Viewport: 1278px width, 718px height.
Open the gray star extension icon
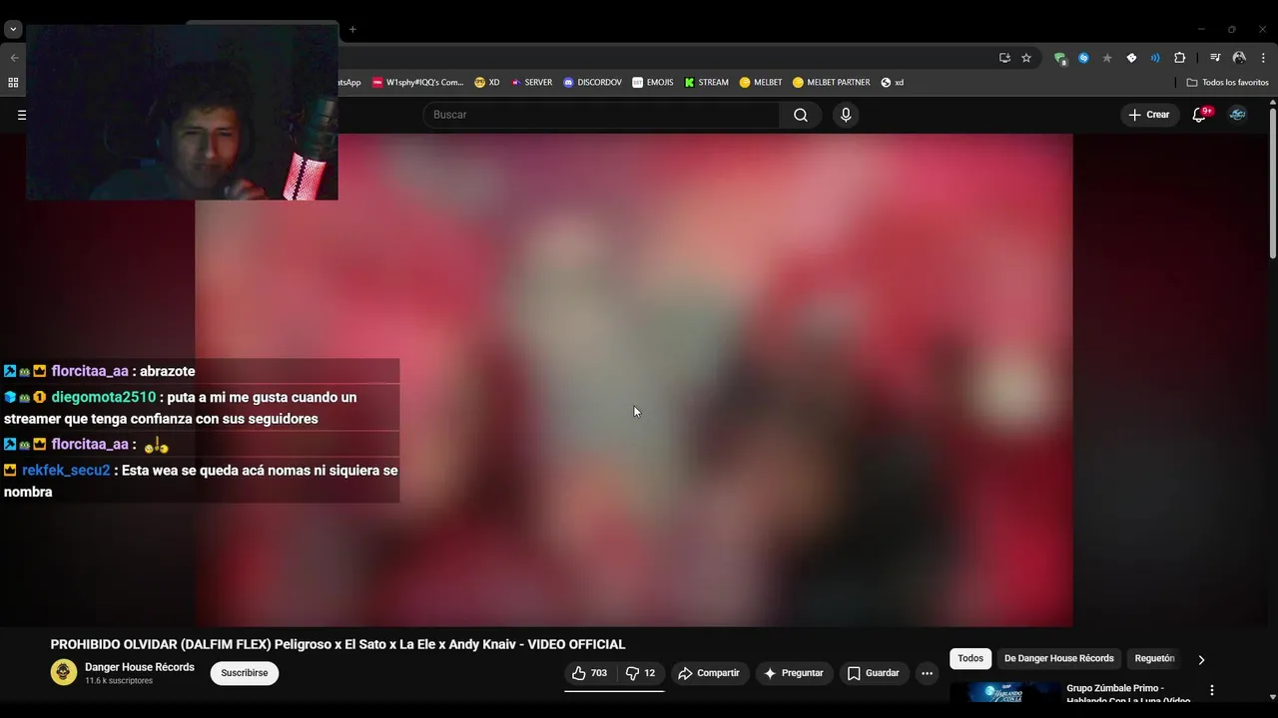[x=1107, y=58]
